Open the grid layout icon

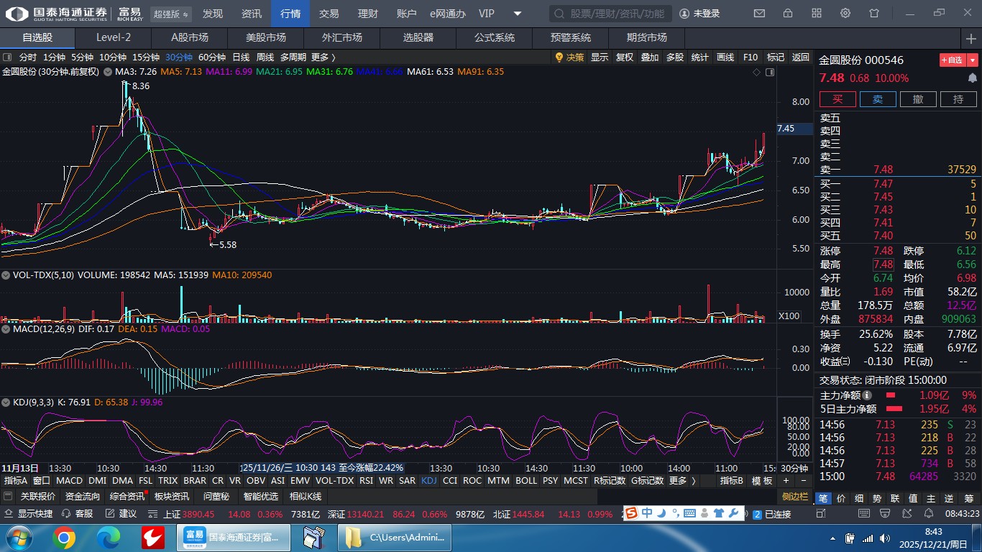[x=817, y=14]
